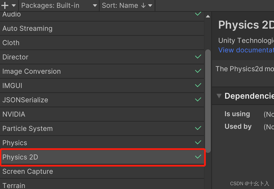Click the checkmark beside Director
The height and width of the screenshot is (189, 274).
pos(198,57)
